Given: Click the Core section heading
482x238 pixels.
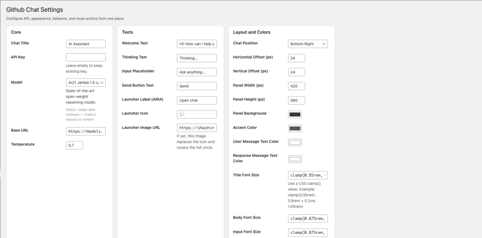Looking at the screenshot, I should [x=16, y=32].
